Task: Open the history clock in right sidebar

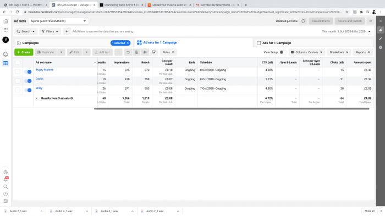Action: 381,47
